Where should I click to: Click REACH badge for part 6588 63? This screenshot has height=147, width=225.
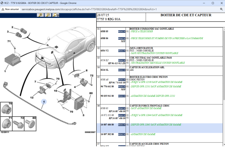(122, 108)
